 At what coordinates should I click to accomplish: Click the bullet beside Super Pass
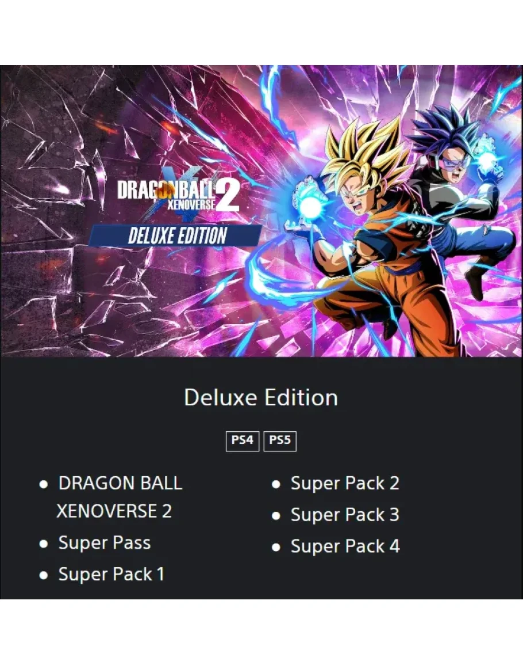click(43, 544)
